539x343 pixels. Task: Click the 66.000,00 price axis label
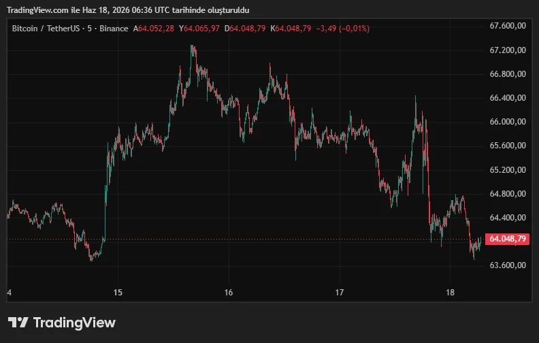pos(508,122)
